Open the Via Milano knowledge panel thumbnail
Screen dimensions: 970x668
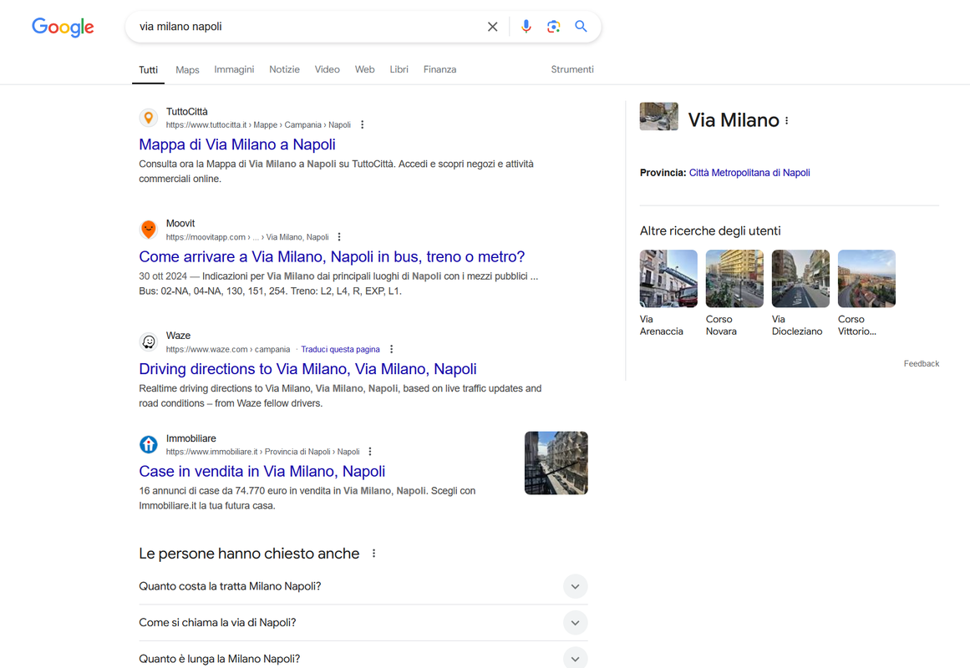(659, 116)
